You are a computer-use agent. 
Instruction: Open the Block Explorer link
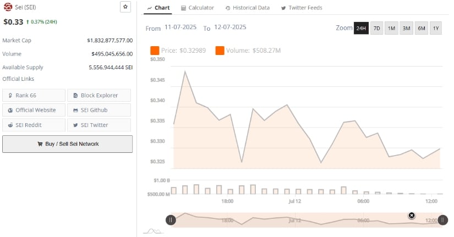99,95
